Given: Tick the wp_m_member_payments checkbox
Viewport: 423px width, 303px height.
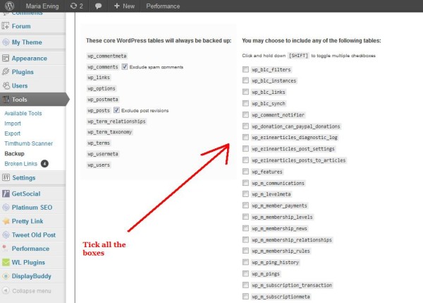Looking at the screenshot, I should 245,205.
